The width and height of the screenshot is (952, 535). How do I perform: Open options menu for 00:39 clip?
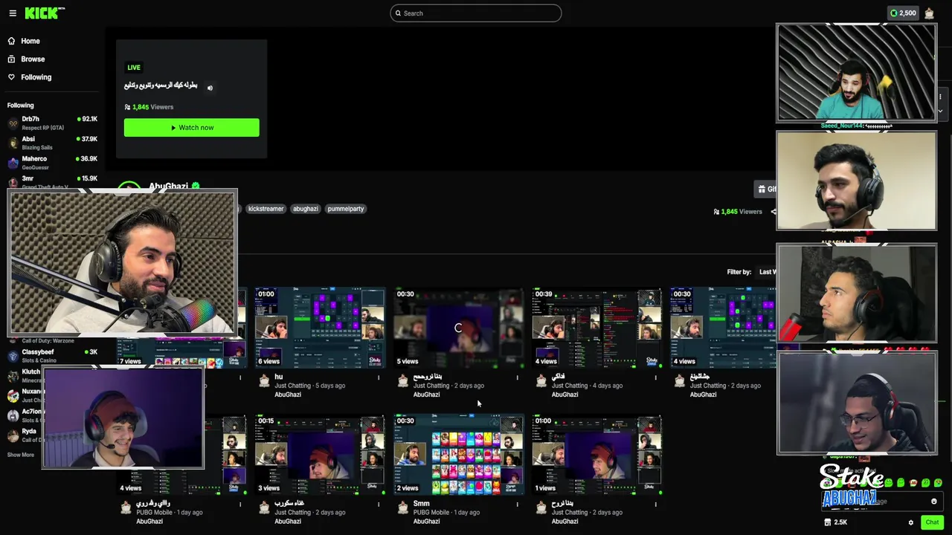pyautogui.click(x=655, y=377)
